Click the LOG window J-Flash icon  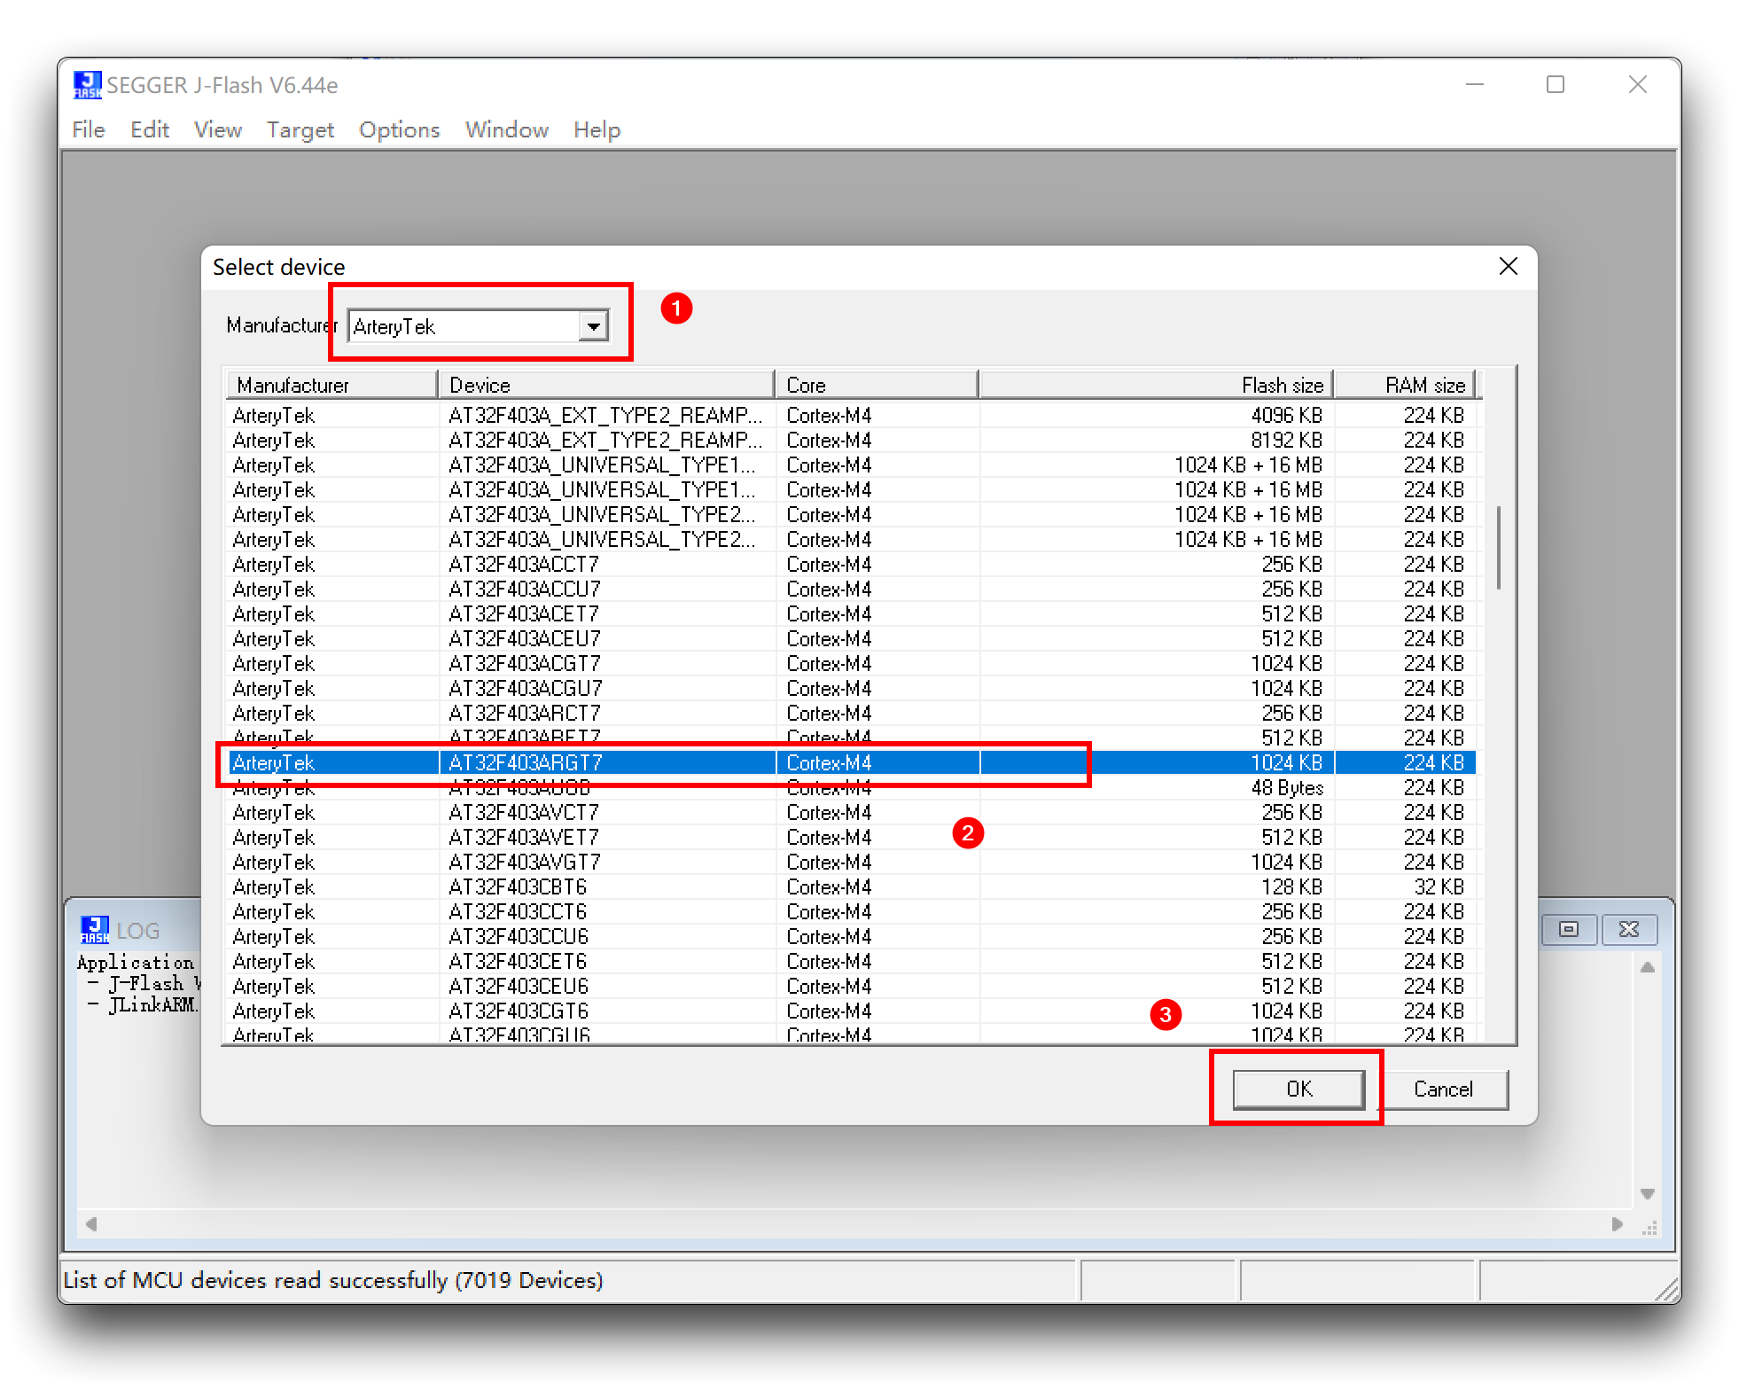click(x=94, y=930)
